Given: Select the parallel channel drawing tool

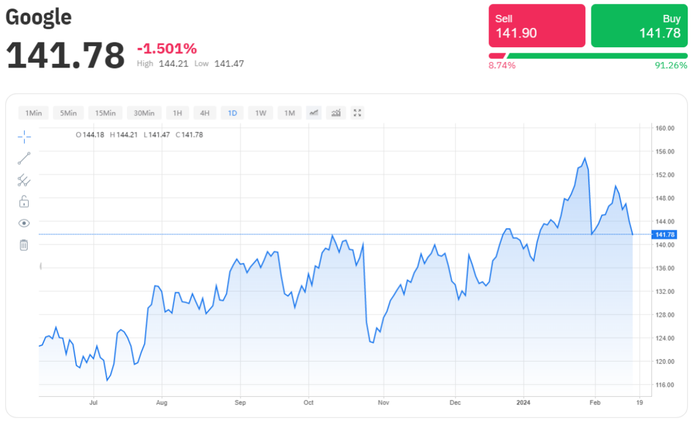Looking at the screenshot, I should pos(24,180).
